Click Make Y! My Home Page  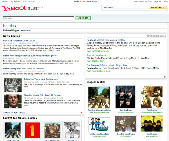click(x=86, y=1)
